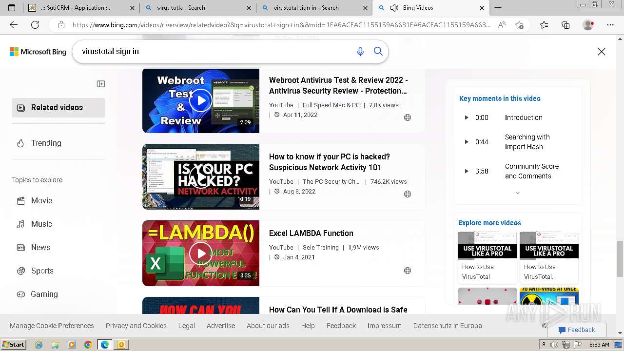Close the video overlay with the X icon
The width and height of the screenshot is (624, 351).
[602, 52]
